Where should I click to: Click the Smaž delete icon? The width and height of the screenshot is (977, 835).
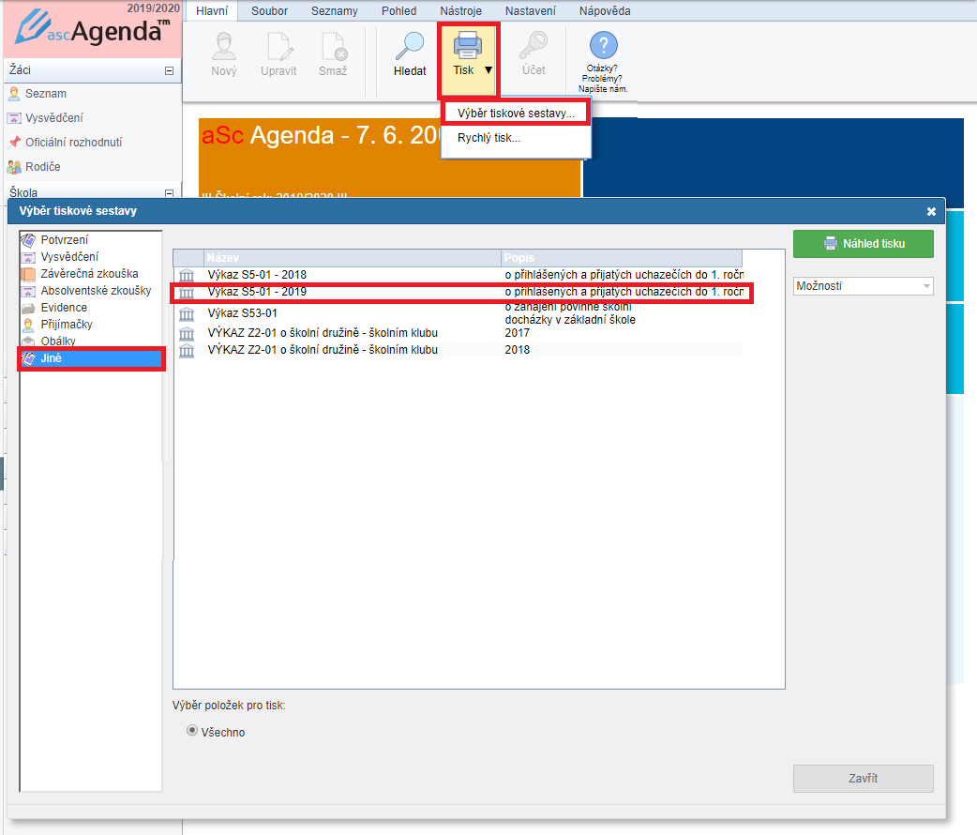point(334,46)
